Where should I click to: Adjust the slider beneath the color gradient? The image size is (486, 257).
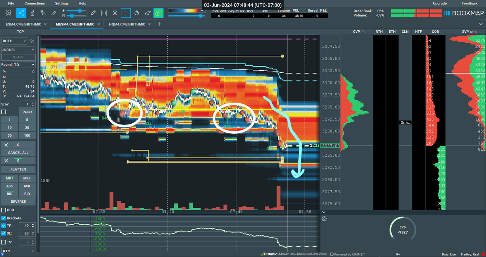point(186,16)
